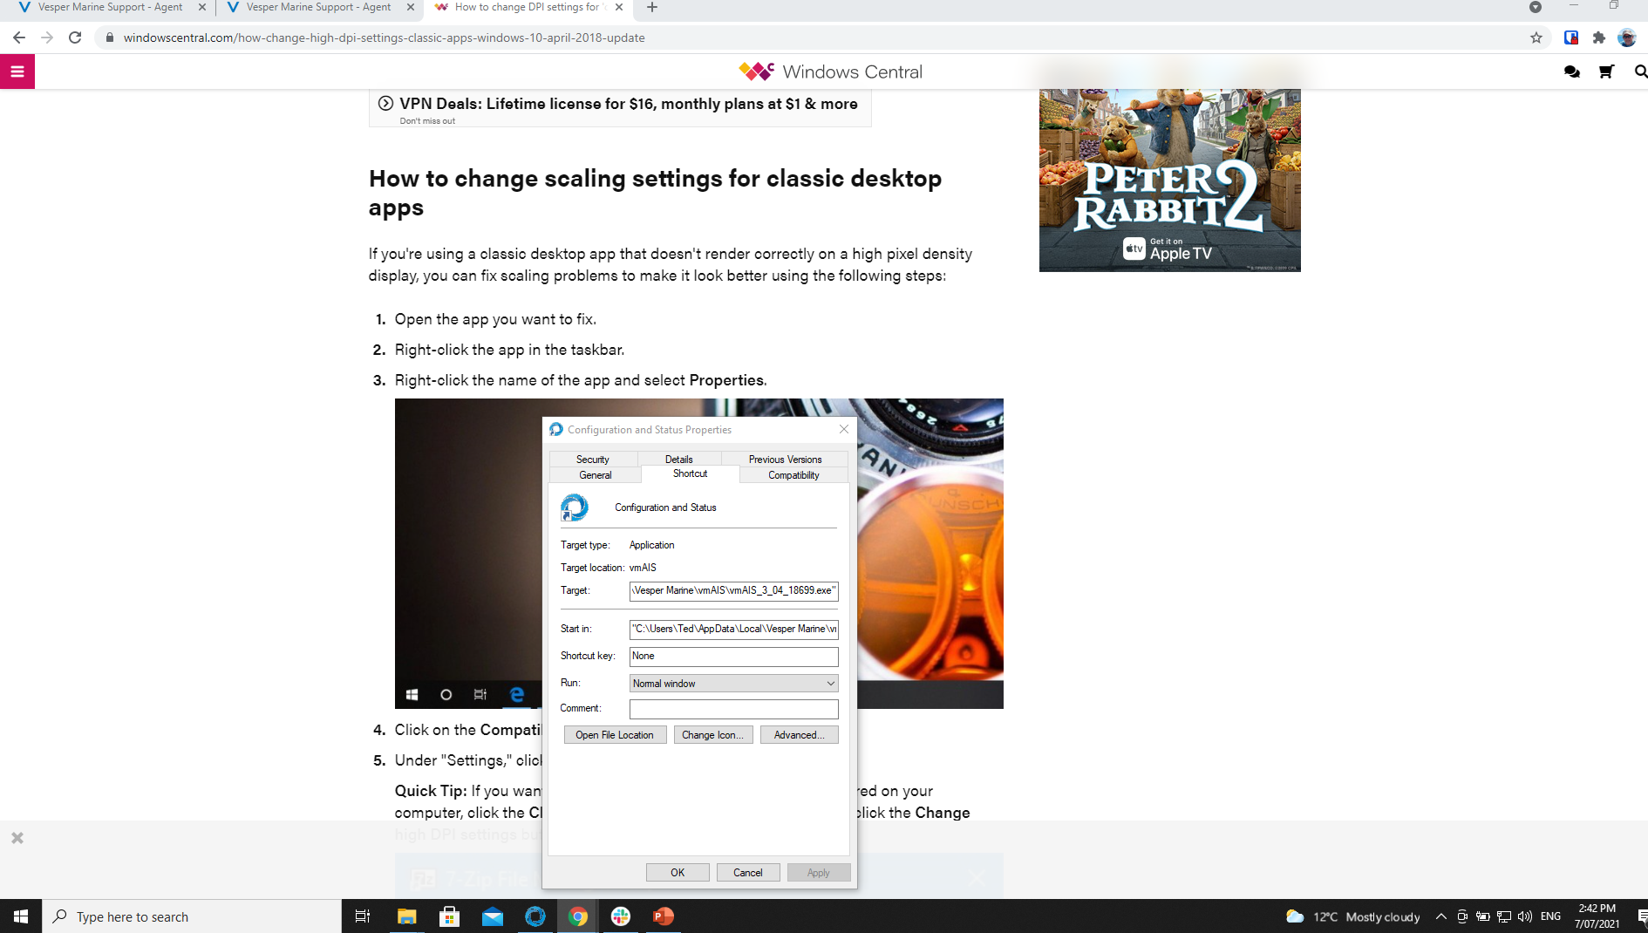The height and width of the screenshot is (933, 1648).
Task: Open a new browser tab
Action: (652, 8)
